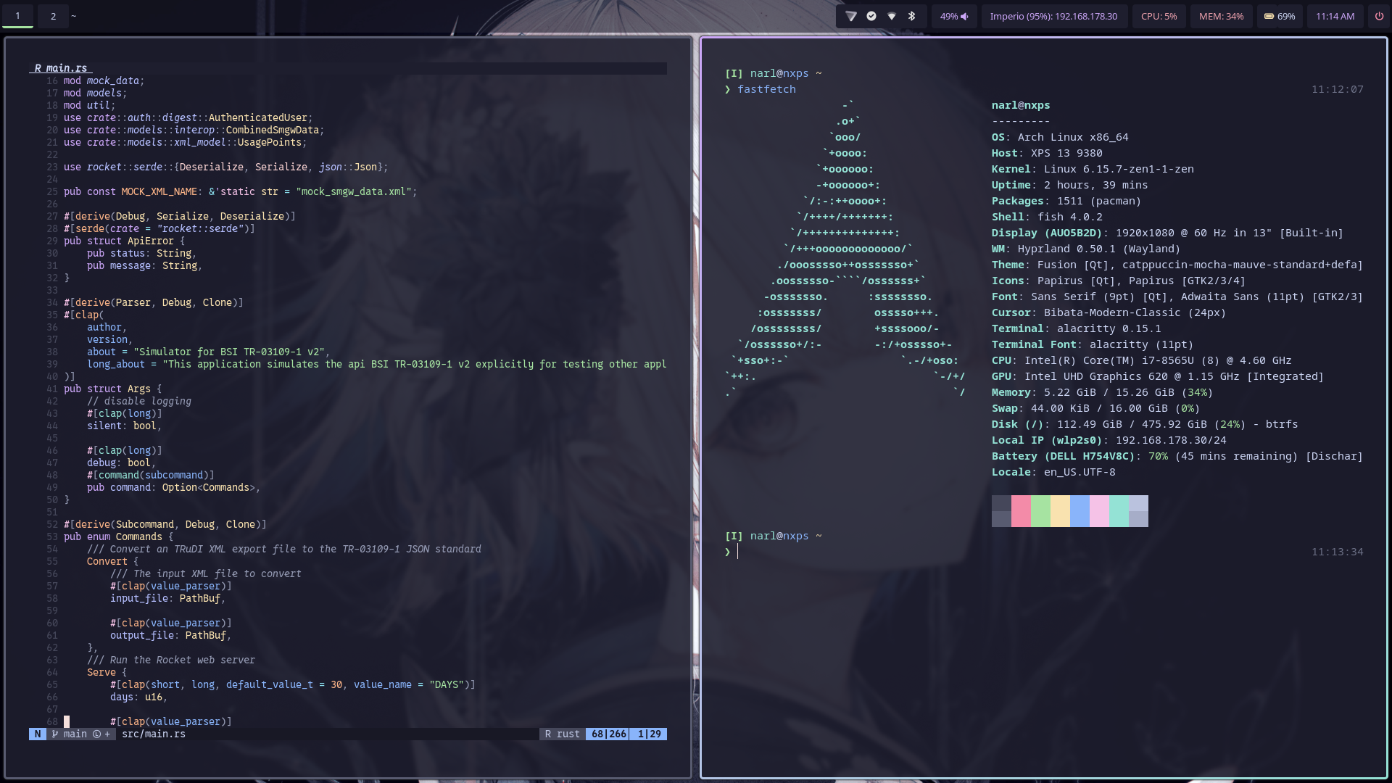Open the power menu icon
This screenshot has height=783, width=1392.
coord(1379,16)
